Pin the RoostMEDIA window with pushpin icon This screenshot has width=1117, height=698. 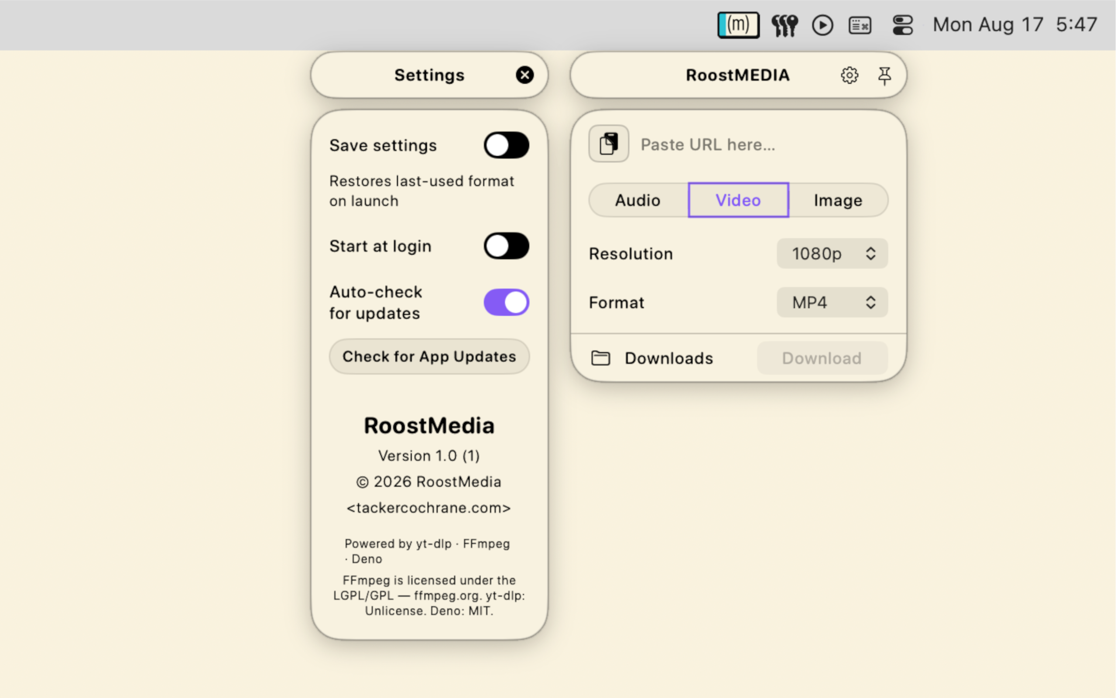click(885, 76)
